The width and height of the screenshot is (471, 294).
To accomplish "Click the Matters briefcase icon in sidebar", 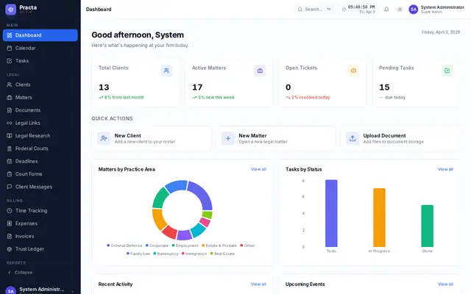I will coord(10,98).
